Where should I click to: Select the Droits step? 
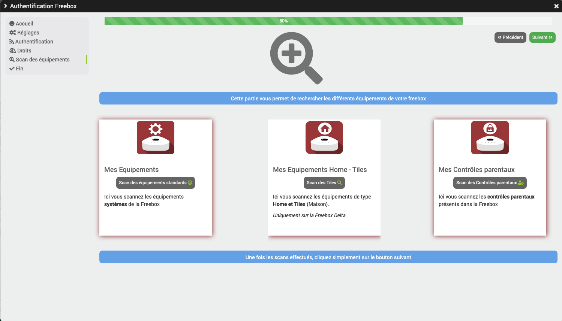[x=24, y=51]
